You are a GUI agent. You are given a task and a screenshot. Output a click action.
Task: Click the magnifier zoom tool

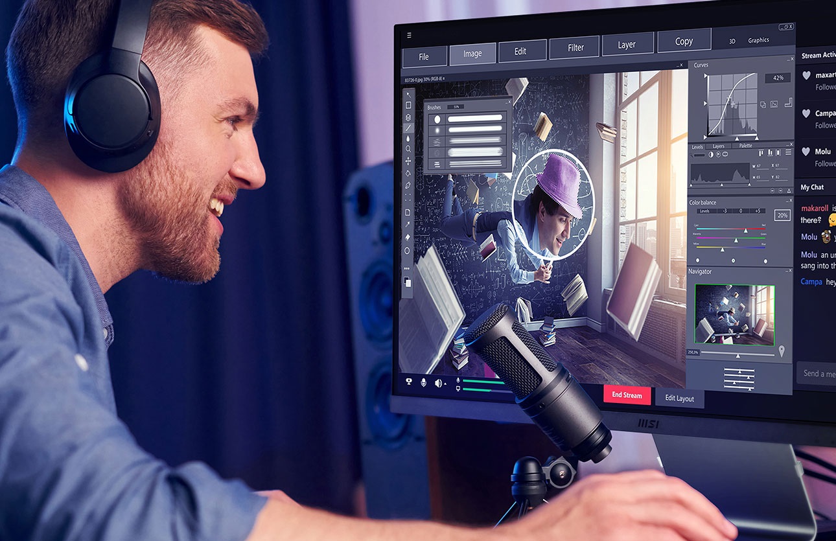[408, 149]
